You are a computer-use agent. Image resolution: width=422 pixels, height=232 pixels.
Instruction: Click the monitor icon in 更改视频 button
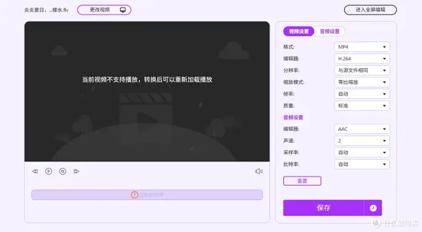click(123, 10)
